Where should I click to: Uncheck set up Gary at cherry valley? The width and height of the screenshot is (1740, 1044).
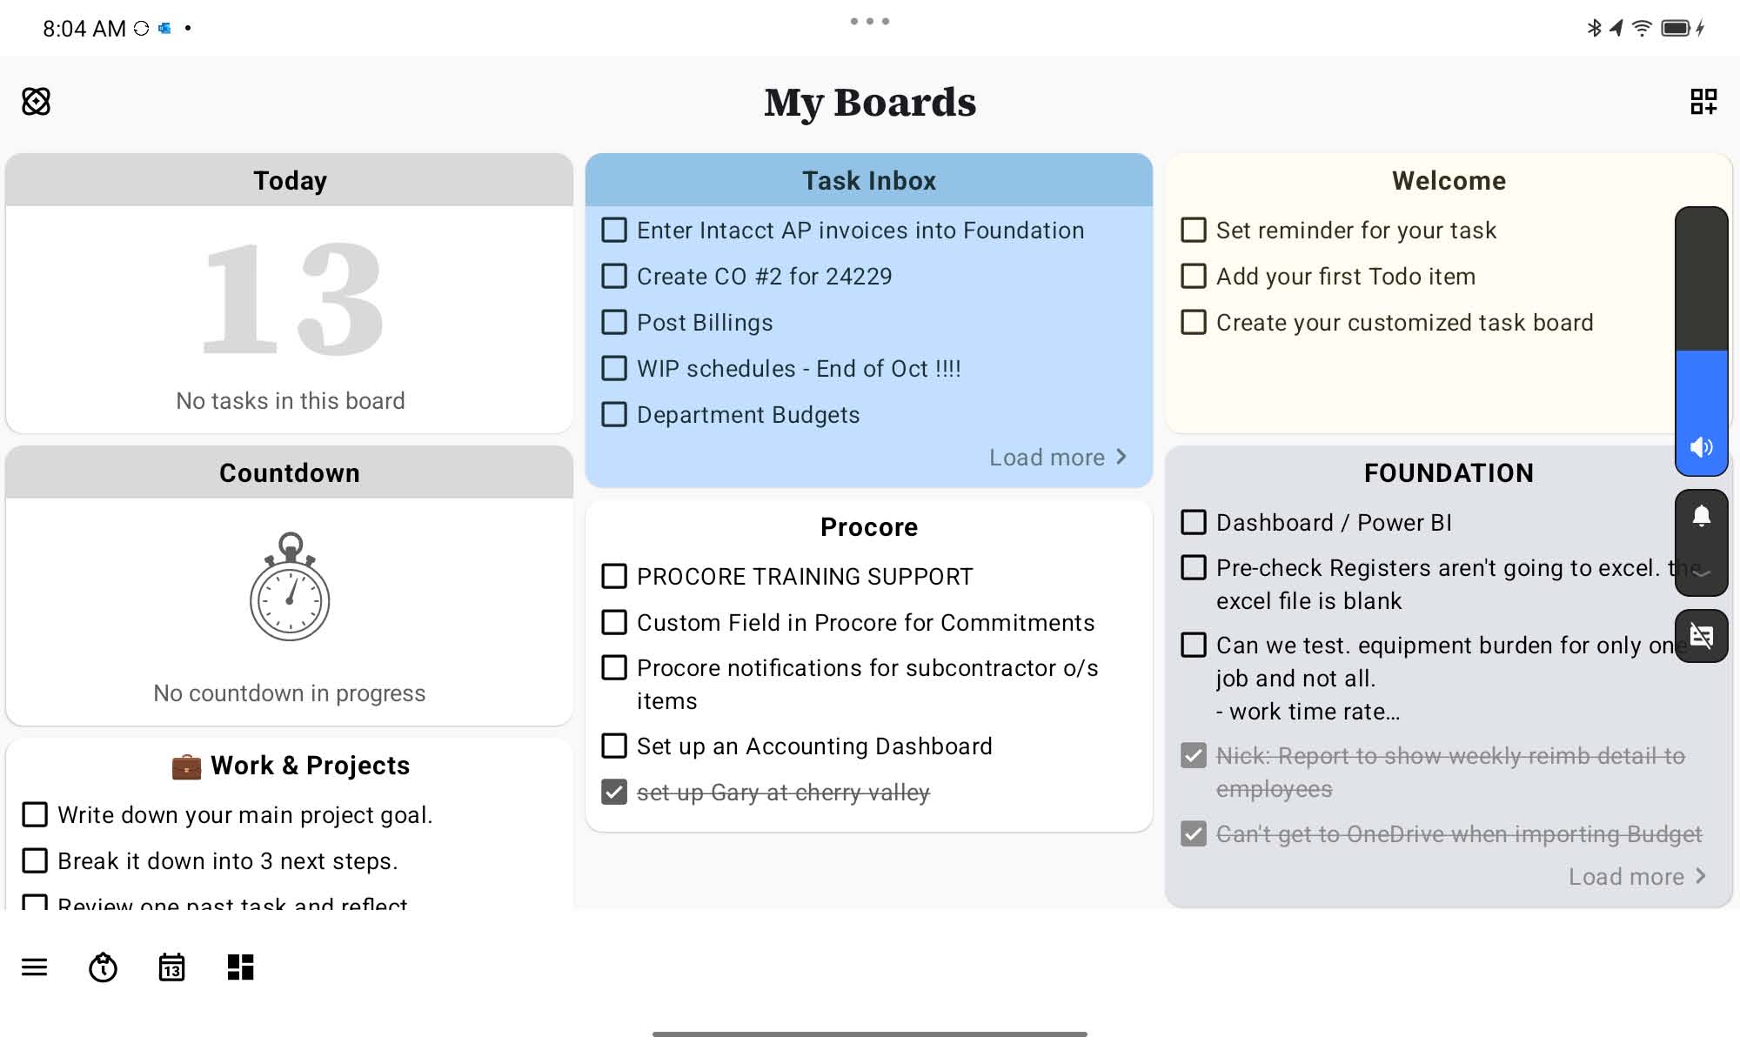pos(614,792)
